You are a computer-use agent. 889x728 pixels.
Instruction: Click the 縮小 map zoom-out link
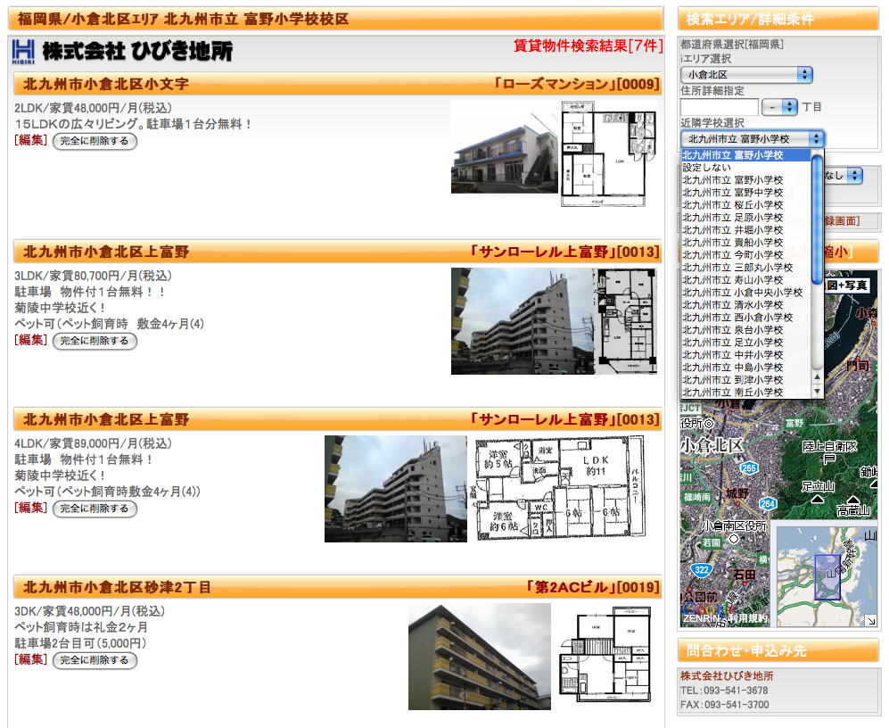[838, 252]
